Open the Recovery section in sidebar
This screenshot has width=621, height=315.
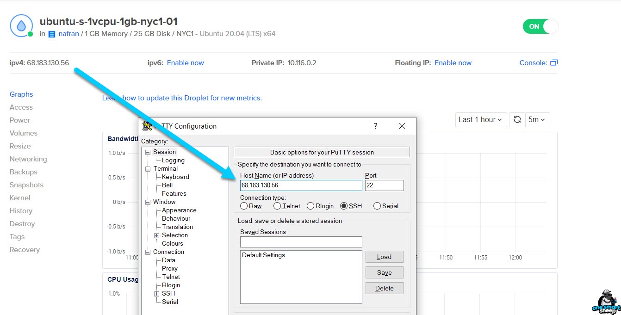[x=25, y=250]
